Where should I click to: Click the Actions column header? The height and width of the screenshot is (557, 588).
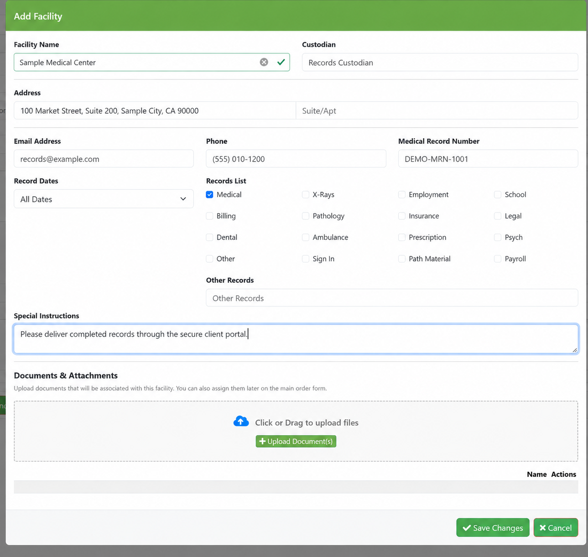pyautogui.click(x=563, y=474)
